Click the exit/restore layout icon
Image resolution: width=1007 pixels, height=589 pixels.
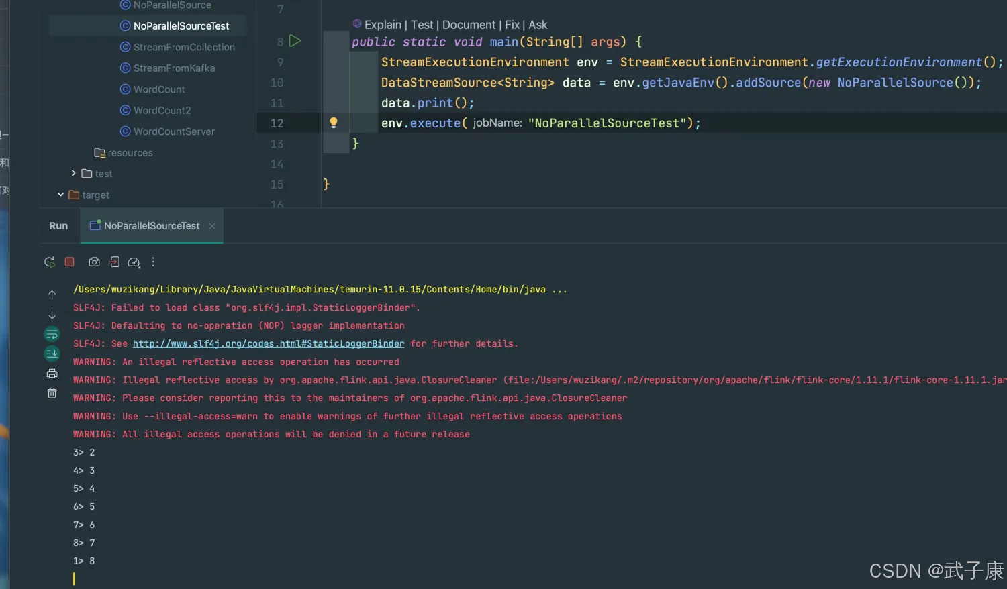pos(115,262)
